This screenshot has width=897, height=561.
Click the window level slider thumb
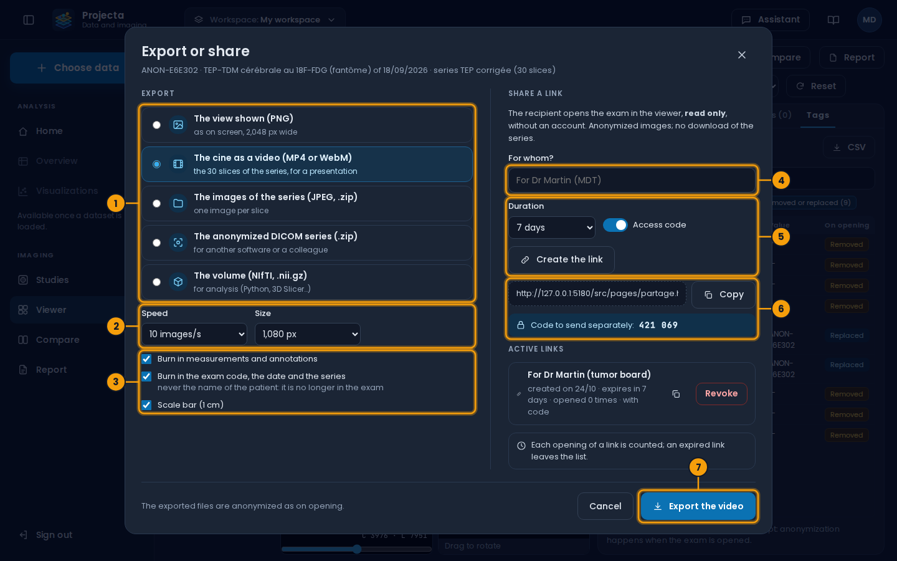357,549
